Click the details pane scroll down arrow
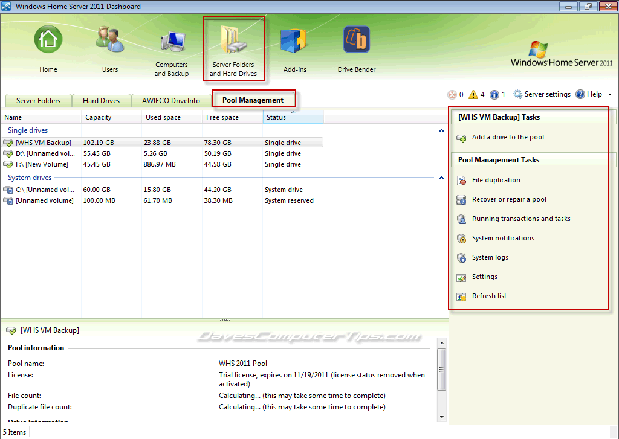The image size is (619, 439). pyautogui.click(x=442, y=417)
